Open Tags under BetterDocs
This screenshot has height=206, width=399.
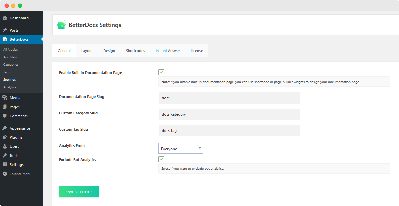[7, 72]
